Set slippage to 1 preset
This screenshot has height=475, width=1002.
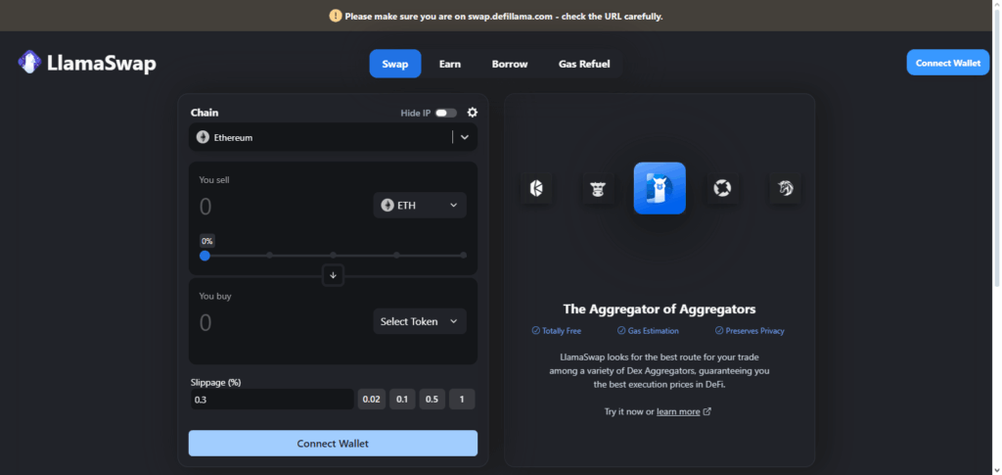(462, 400)
